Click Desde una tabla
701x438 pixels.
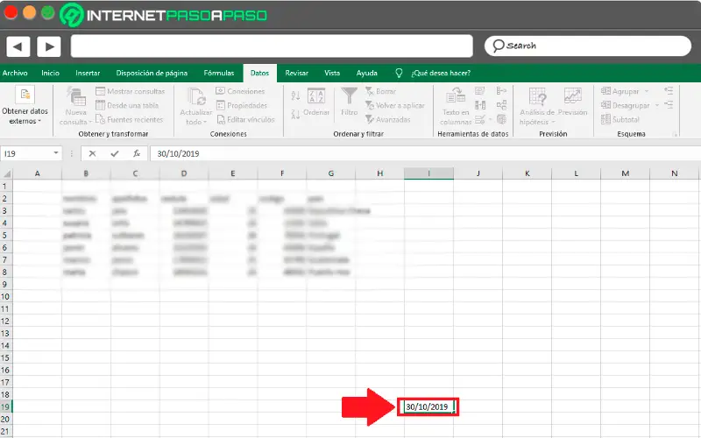[x=127, y=105]
